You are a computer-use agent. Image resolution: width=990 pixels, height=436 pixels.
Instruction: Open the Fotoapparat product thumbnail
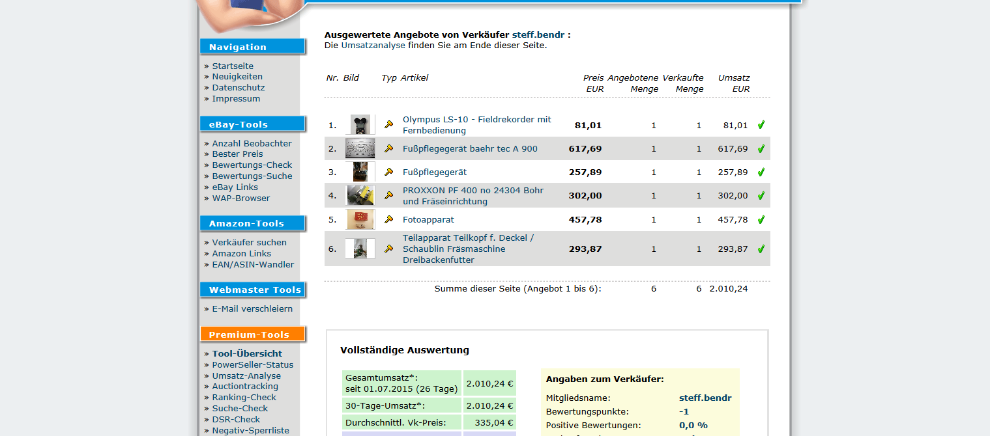click(x=360, y=220)
